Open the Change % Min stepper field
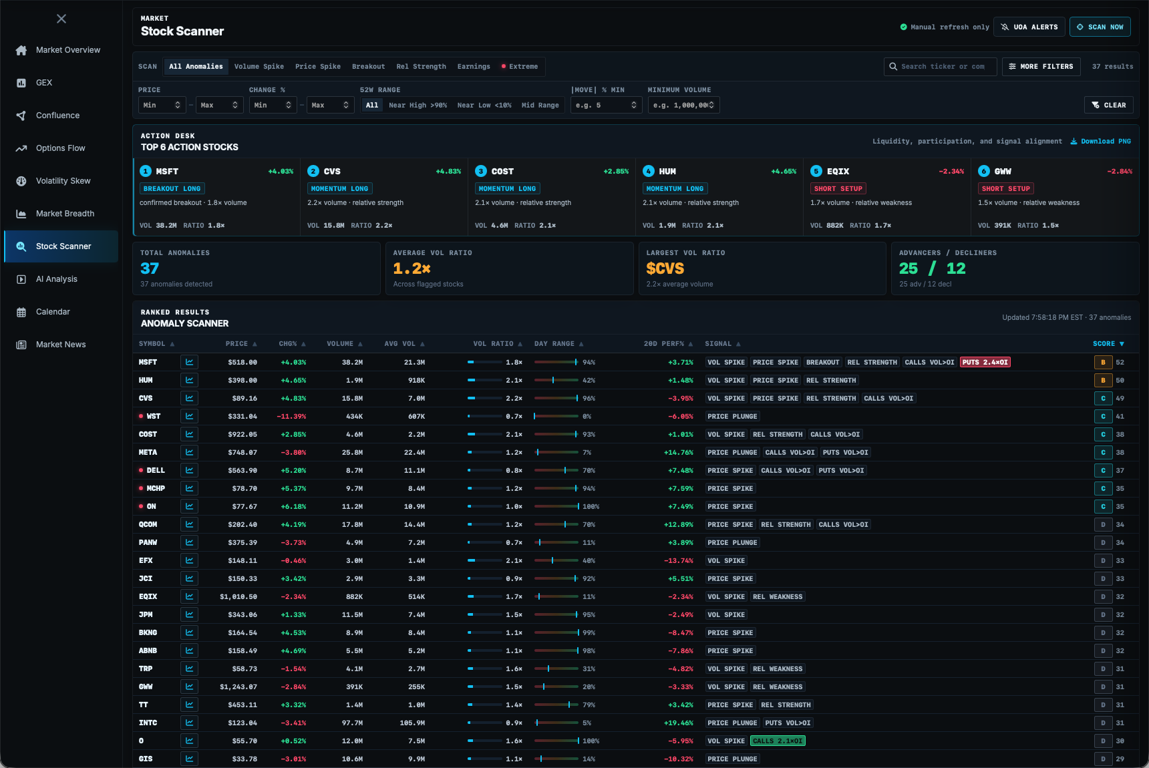 point(273,105)
